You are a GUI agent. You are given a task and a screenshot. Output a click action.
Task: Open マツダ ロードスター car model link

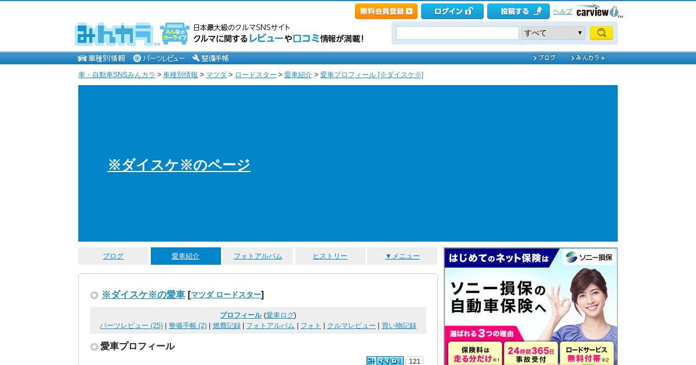tap(226, 295)
